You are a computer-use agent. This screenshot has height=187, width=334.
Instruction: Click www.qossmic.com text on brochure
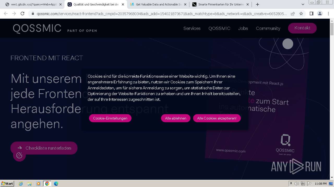click(231, 151)
